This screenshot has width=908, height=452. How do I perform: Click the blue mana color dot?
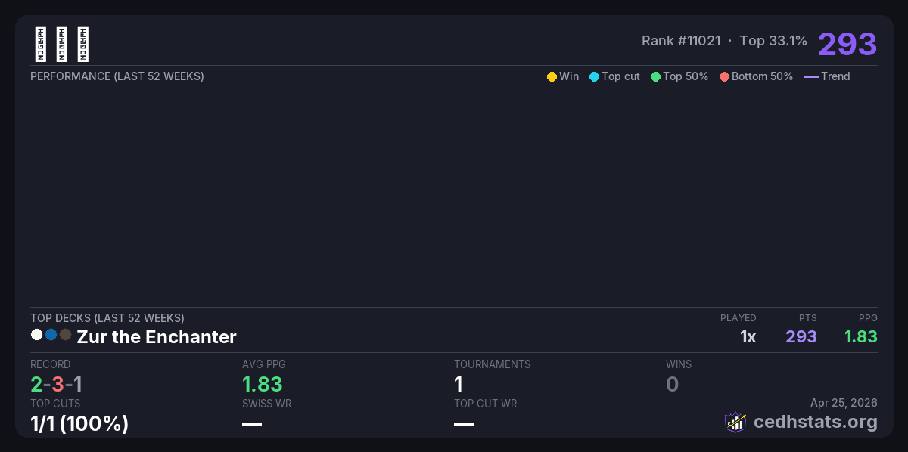[x=51, y=335]
